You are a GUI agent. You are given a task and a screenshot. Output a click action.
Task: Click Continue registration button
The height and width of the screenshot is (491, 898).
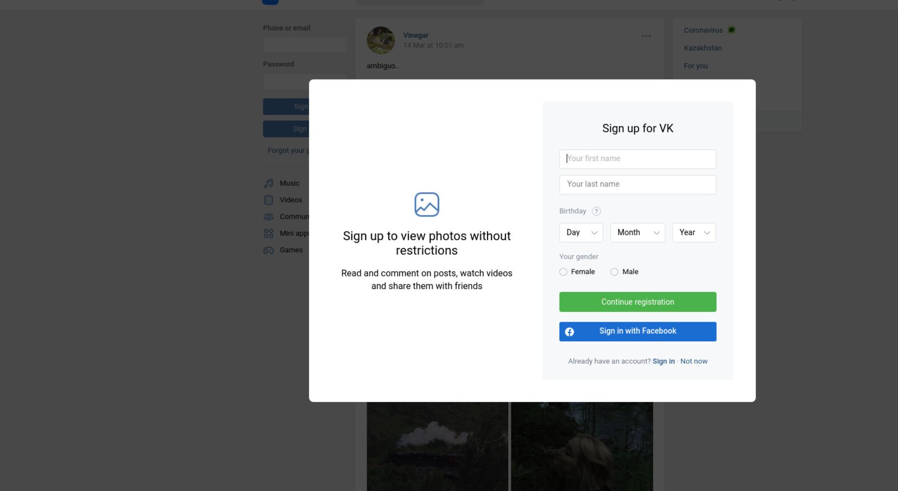coord(637,302)
